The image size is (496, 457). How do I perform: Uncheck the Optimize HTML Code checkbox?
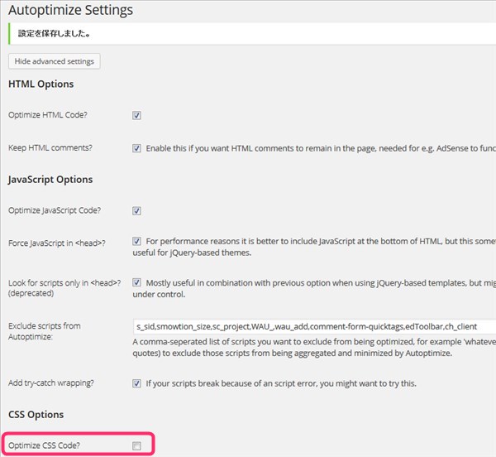tap(136, 115)
